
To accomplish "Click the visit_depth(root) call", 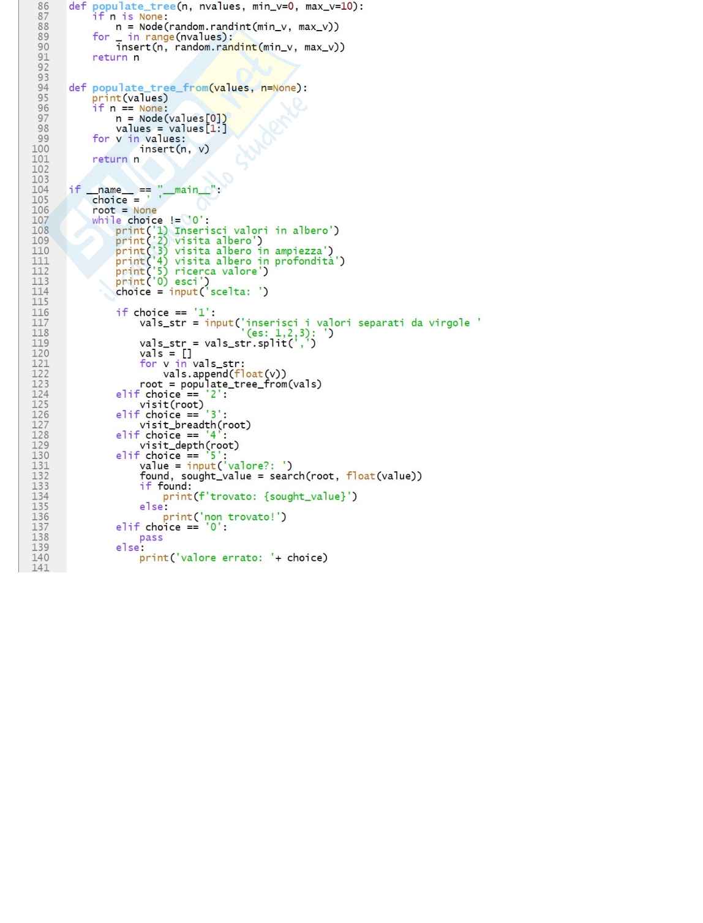I will (x=189, y=446).
